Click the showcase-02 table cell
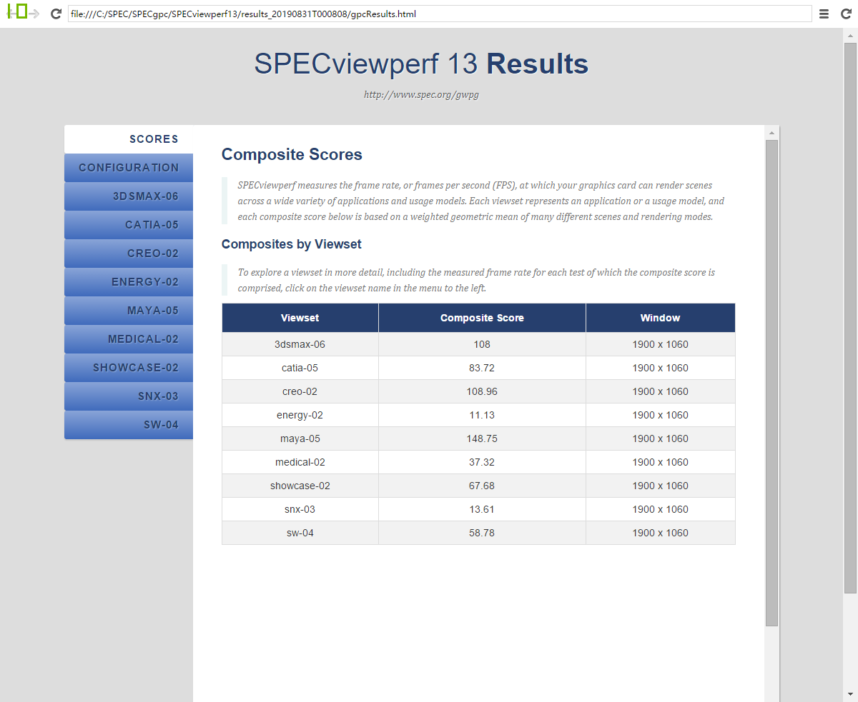The width and height of the screenshot is (858, 702). (300, 486)
